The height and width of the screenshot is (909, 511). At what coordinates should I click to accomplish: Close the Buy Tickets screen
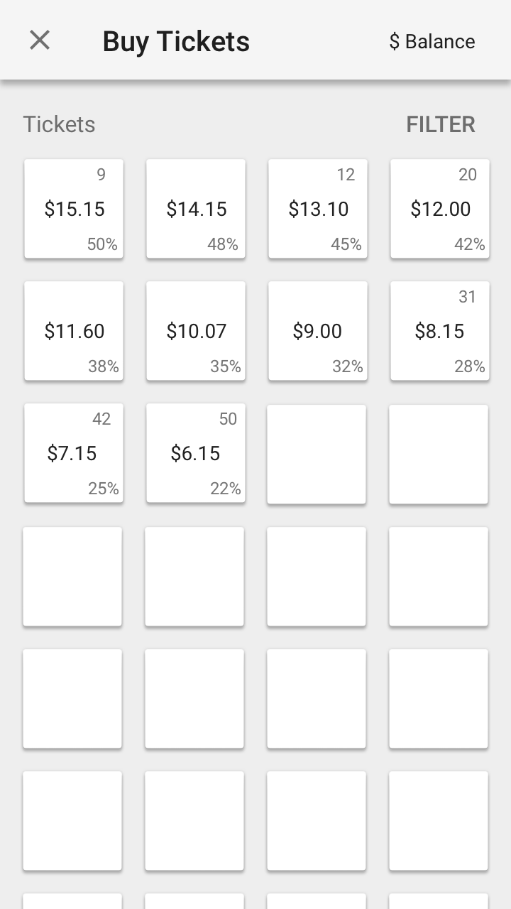click(40, 40)
